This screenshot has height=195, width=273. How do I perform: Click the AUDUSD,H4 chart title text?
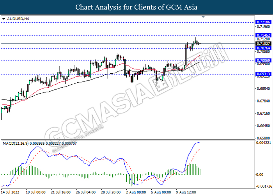pos(18,19)
